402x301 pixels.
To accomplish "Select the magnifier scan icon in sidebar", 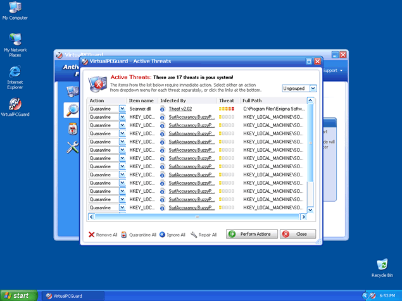I will [x=72, y=109].
